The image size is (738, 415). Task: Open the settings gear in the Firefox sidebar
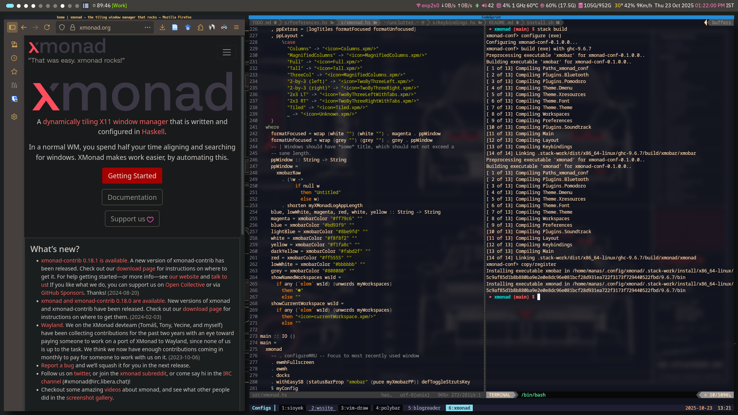point(14,116)
